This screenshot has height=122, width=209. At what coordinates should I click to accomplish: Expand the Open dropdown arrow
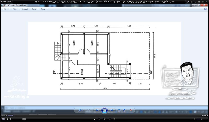click(x=48, y=9)
